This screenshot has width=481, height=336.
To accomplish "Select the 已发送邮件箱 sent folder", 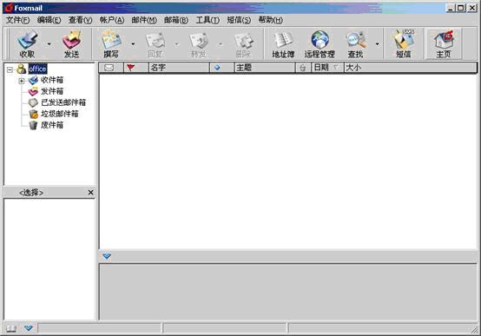I will pyautogui.click(x=63, y=102).
